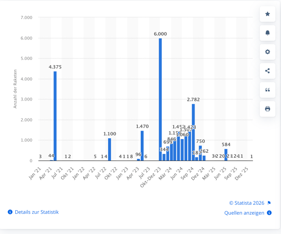The image size is (281, 234).
Task: Select the bar labeled 344
Action: (164, 157)
